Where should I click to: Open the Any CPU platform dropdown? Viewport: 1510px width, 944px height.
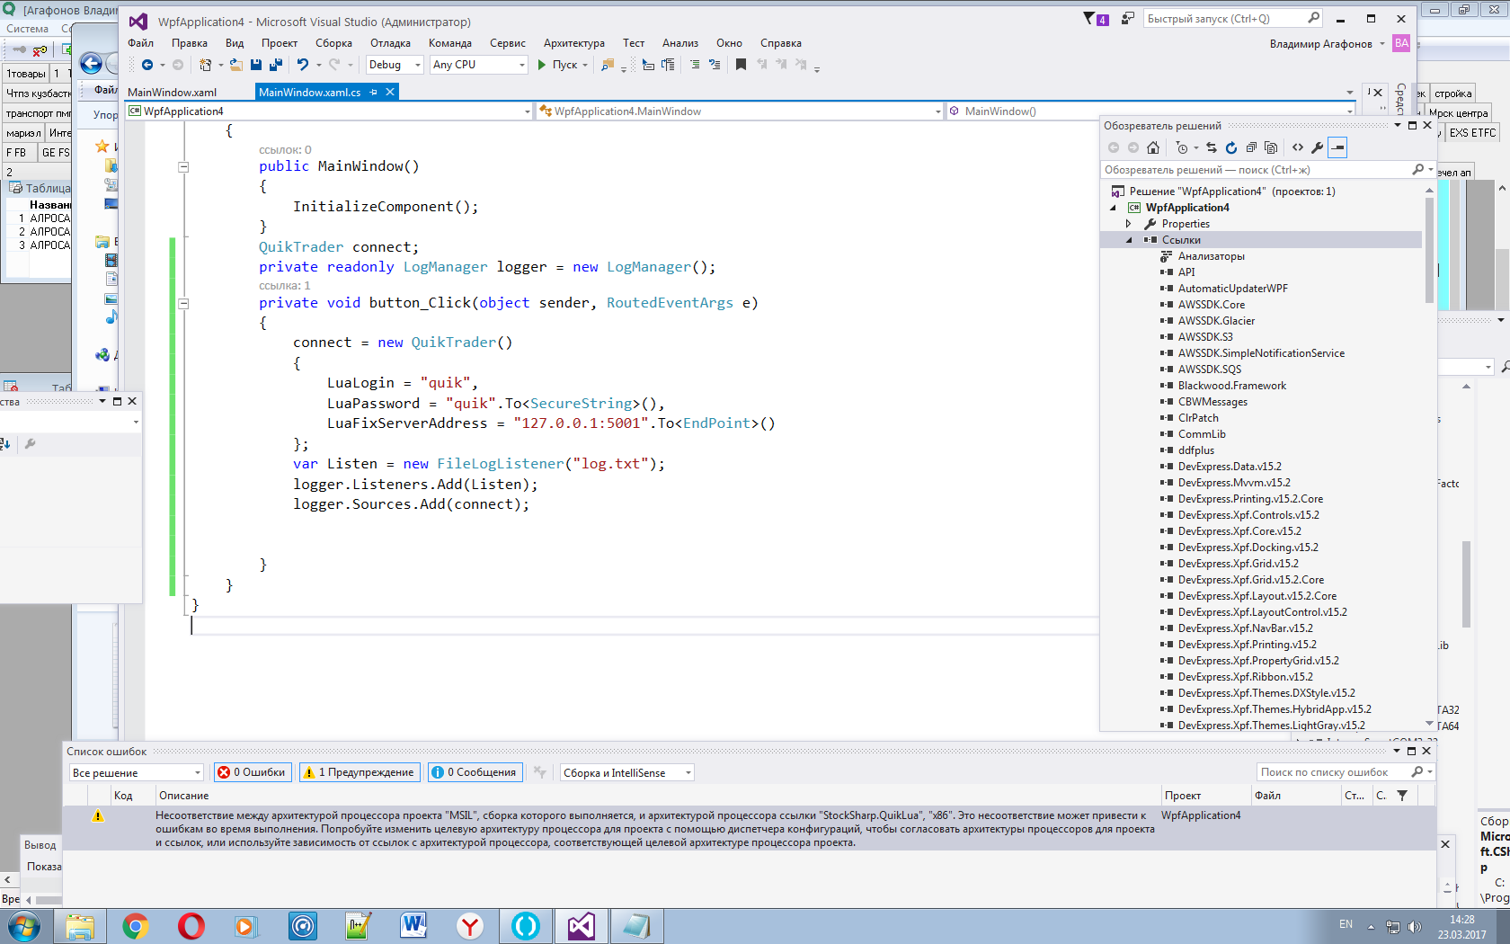tap(478, 65)
